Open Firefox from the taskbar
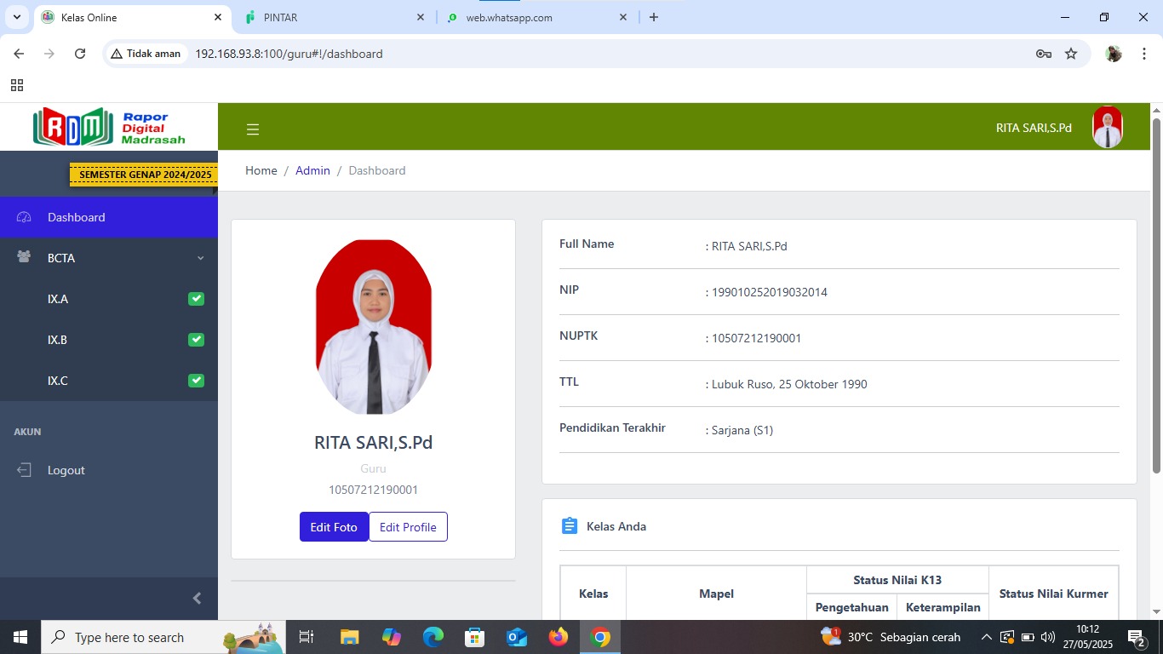 pos(558,636)
